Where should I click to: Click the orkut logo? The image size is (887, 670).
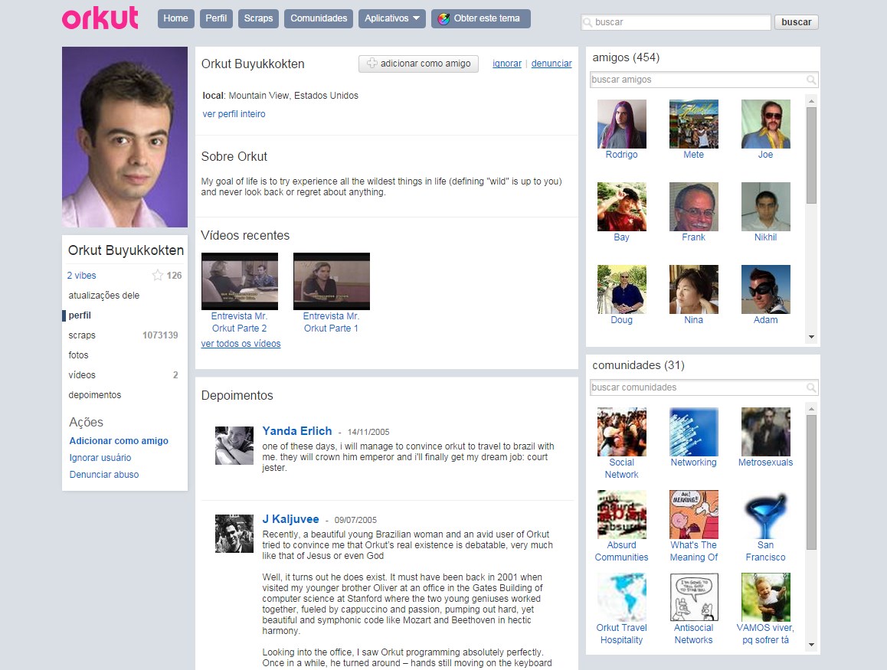pos(100,18)
